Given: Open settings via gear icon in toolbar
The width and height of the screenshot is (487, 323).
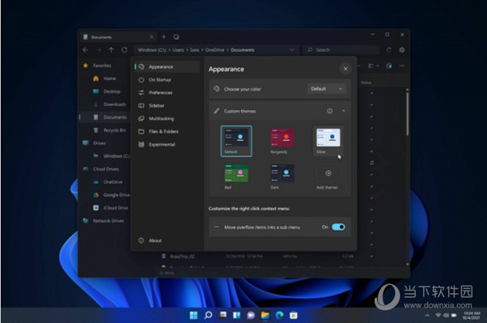Looking at the screenshot, I should click(402, 50).
